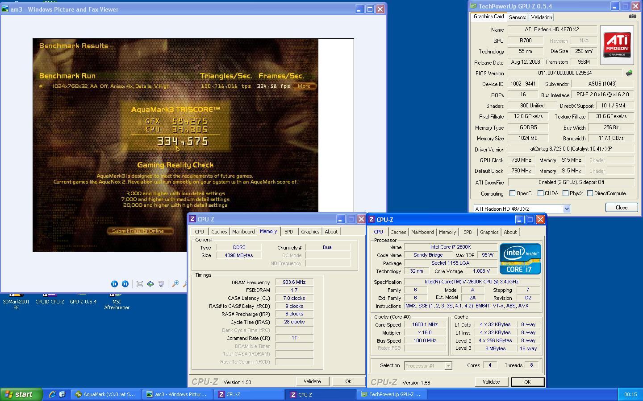Click the Specification field i7-2600K CPU @ 3.40GHz
Image resolution: width=643 pixels, height=401 pixels.
472,282
